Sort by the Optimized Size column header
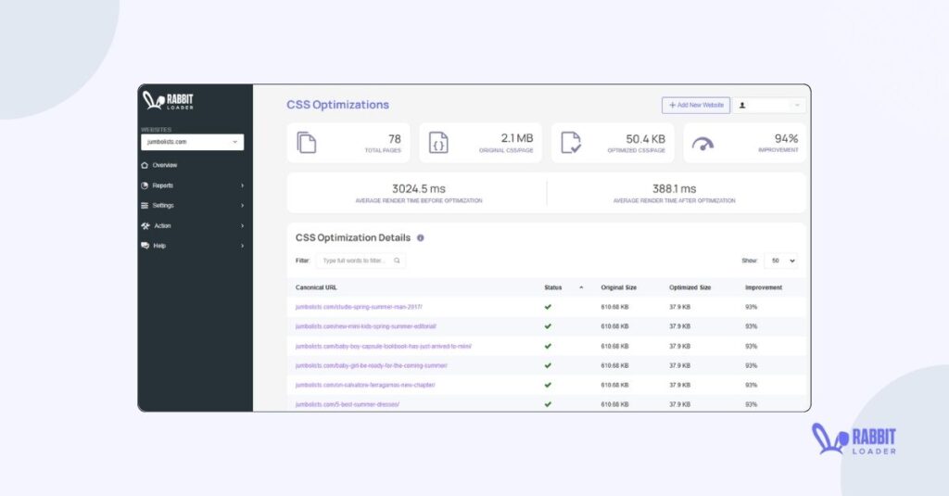 click(x=690, y=287)
